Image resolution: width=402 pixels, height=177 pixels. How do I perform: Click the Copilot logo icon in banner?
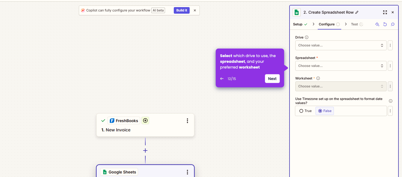(x=83, y=10)
